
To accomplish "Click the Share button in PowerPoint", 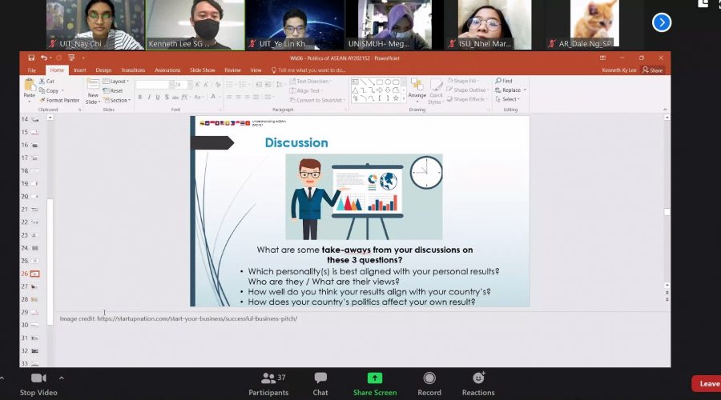I will click(x=653, y=70).
